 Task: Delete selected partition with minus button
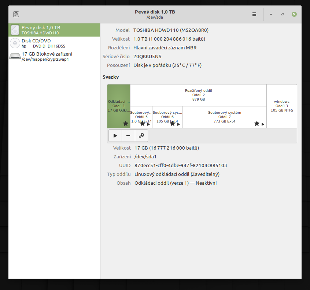click(128, 136)
